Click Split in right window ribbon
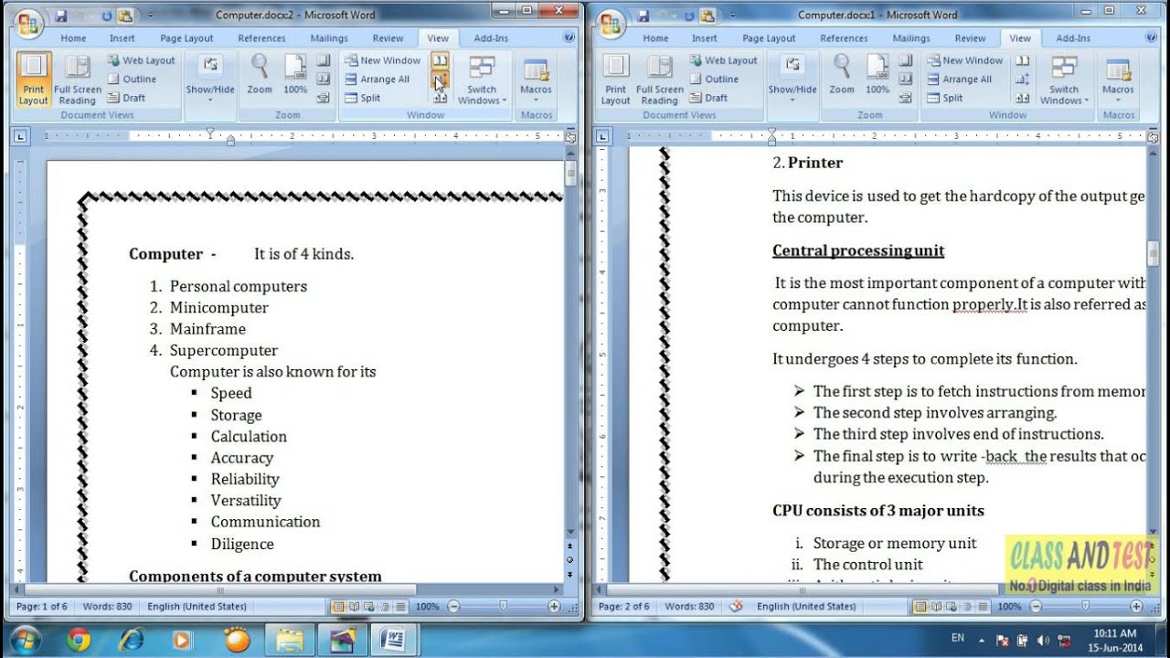The height and width of the screenshot is (658, 1170). click(944, 98)
